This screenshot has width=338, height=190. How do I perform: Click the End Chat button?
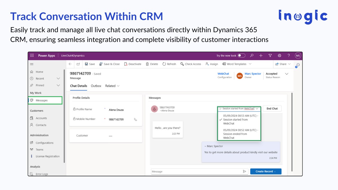(272, 108)
